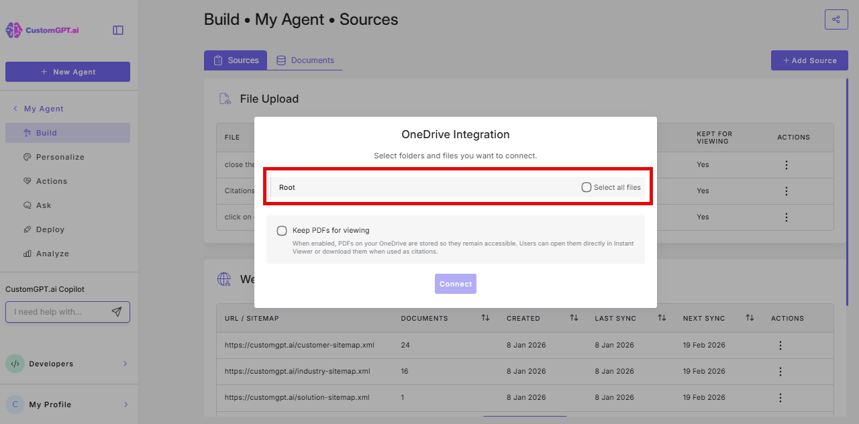Image resolution: width=859 pixels, height=424 pixels.
Task: Click the My Profile avatar icon
Action: (15, 405)
